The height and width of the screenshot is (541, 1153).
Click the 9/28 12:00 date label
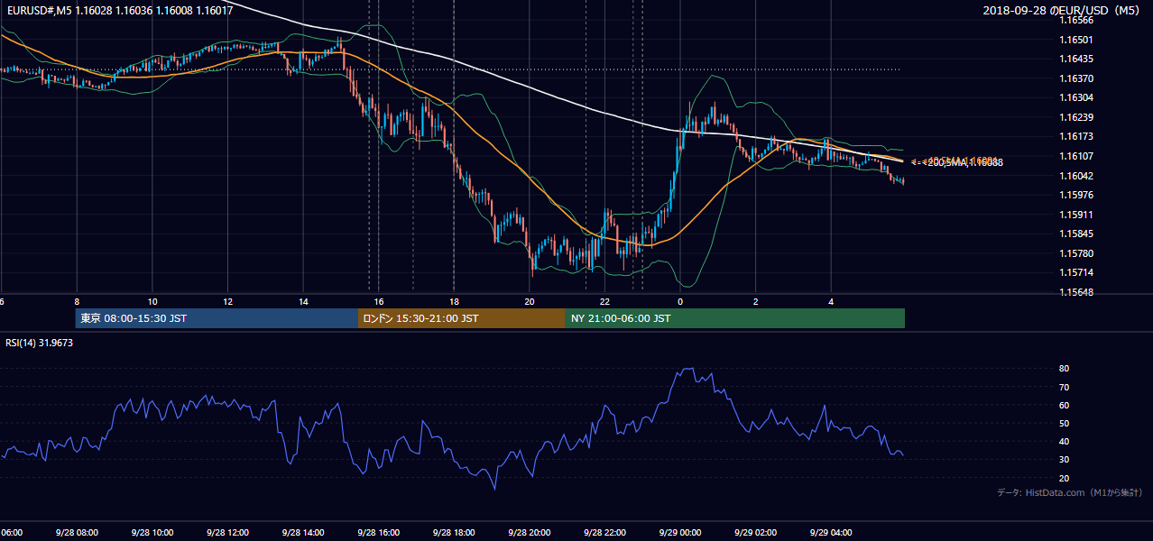[227, 532]
